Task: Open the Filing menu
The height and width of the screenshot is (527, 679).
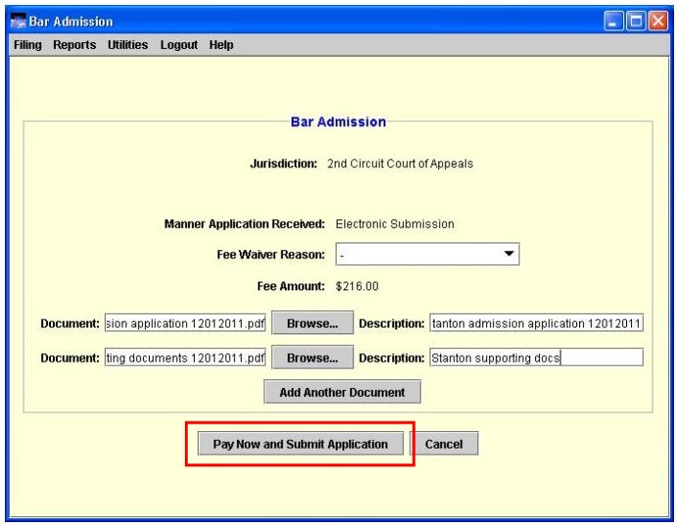Action: [27, 45]
